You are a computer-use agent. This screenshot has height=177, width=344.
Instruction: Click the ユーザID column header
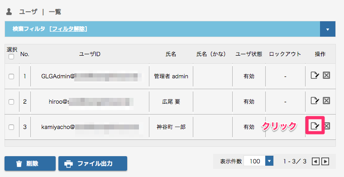pos(90,54)
